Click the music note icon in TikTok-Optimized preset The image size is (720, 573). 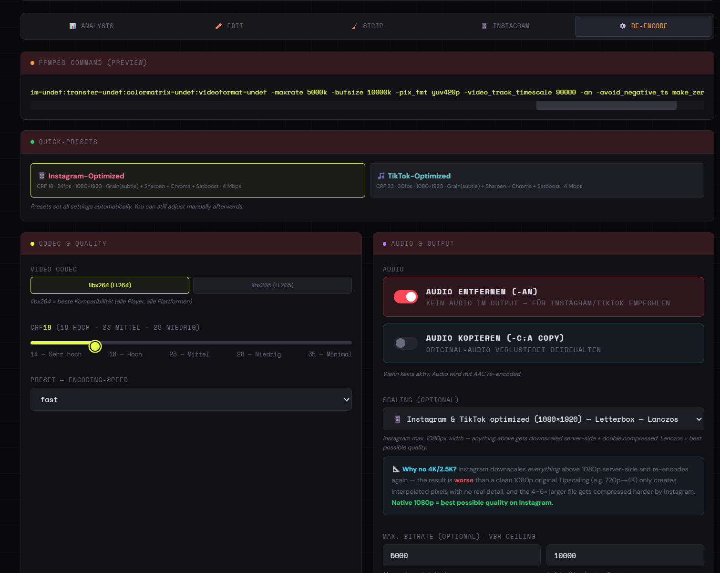pos(381,176)
